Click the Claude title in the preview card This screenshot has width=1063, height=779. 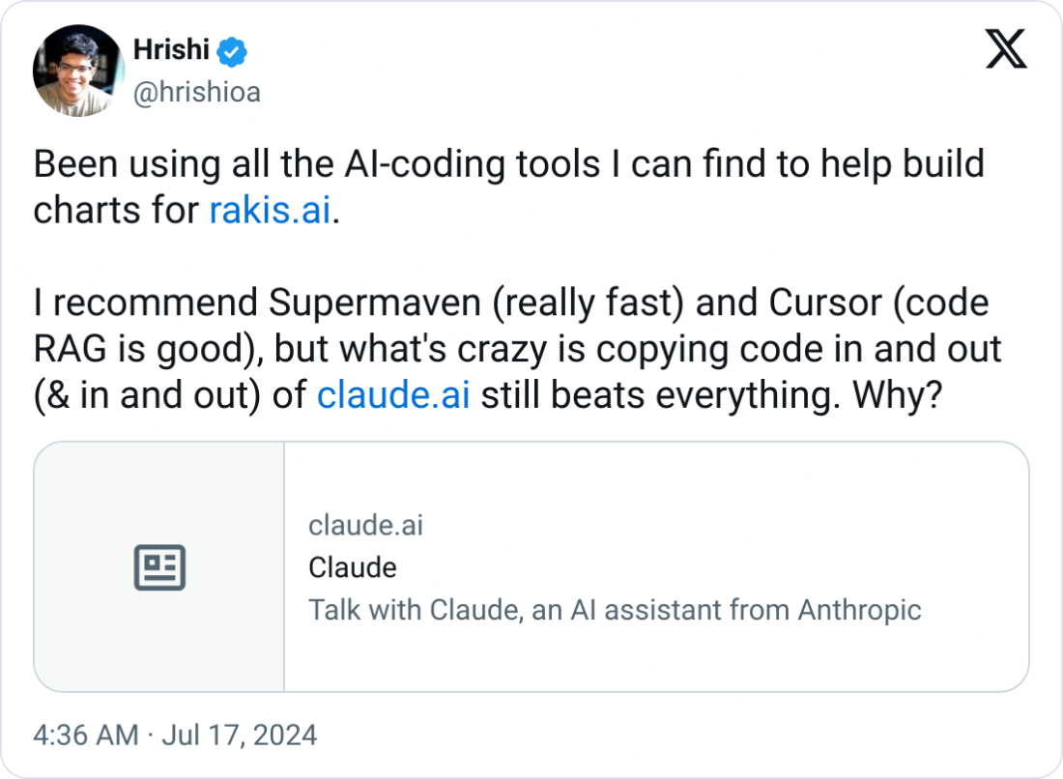pyautogui.click(x=352, y=567)
